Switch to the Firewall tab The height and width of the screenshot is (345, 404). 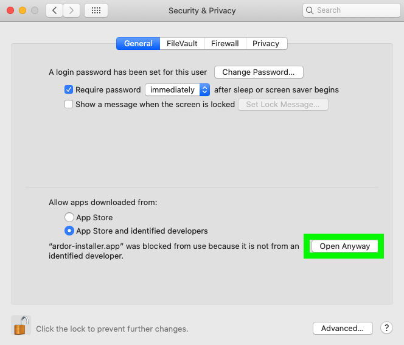click(225, 43)
